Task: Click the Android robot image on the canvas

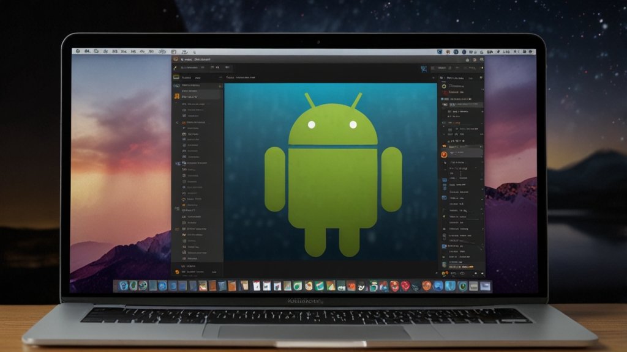Action: [x=333, y=174]
